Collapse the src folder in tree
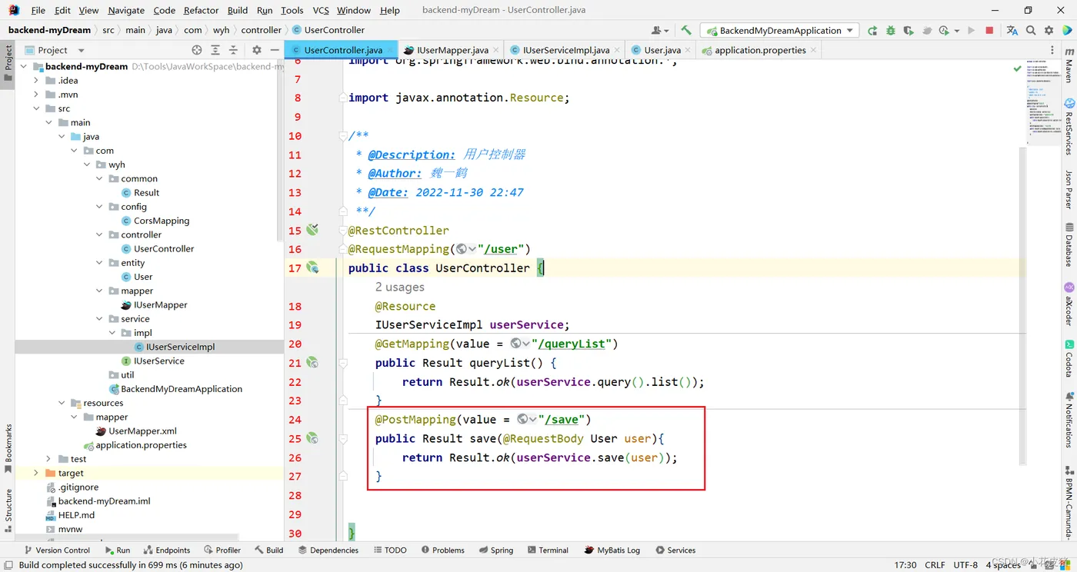 pos(36,108)
